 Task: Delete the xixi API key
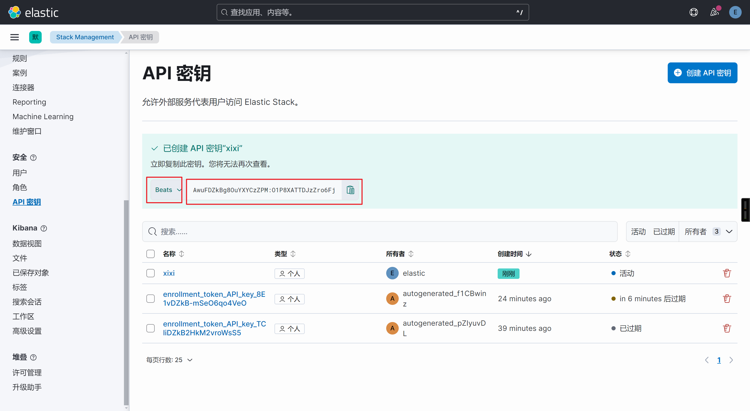727,273
